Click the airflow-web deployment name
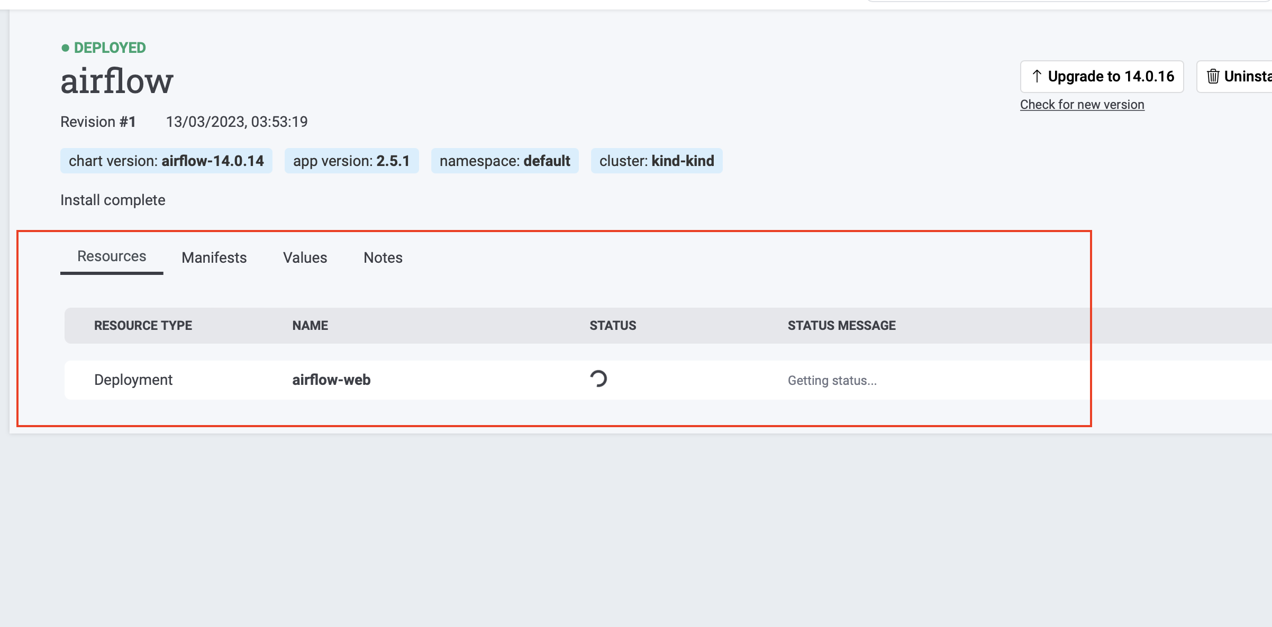 point(331,379)
